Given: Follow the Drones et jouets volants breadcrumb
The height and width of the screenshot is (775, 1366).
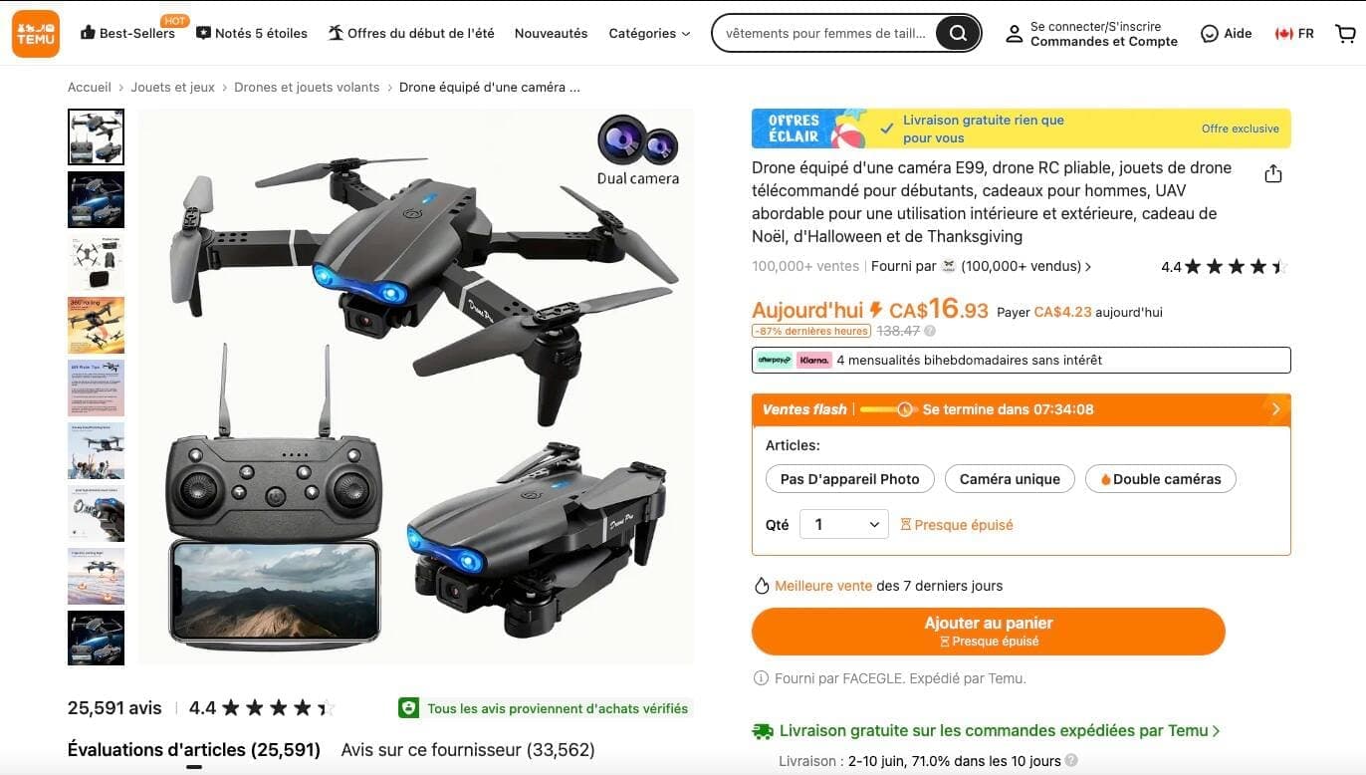Looking at the screenshot, I should (307, 88).
